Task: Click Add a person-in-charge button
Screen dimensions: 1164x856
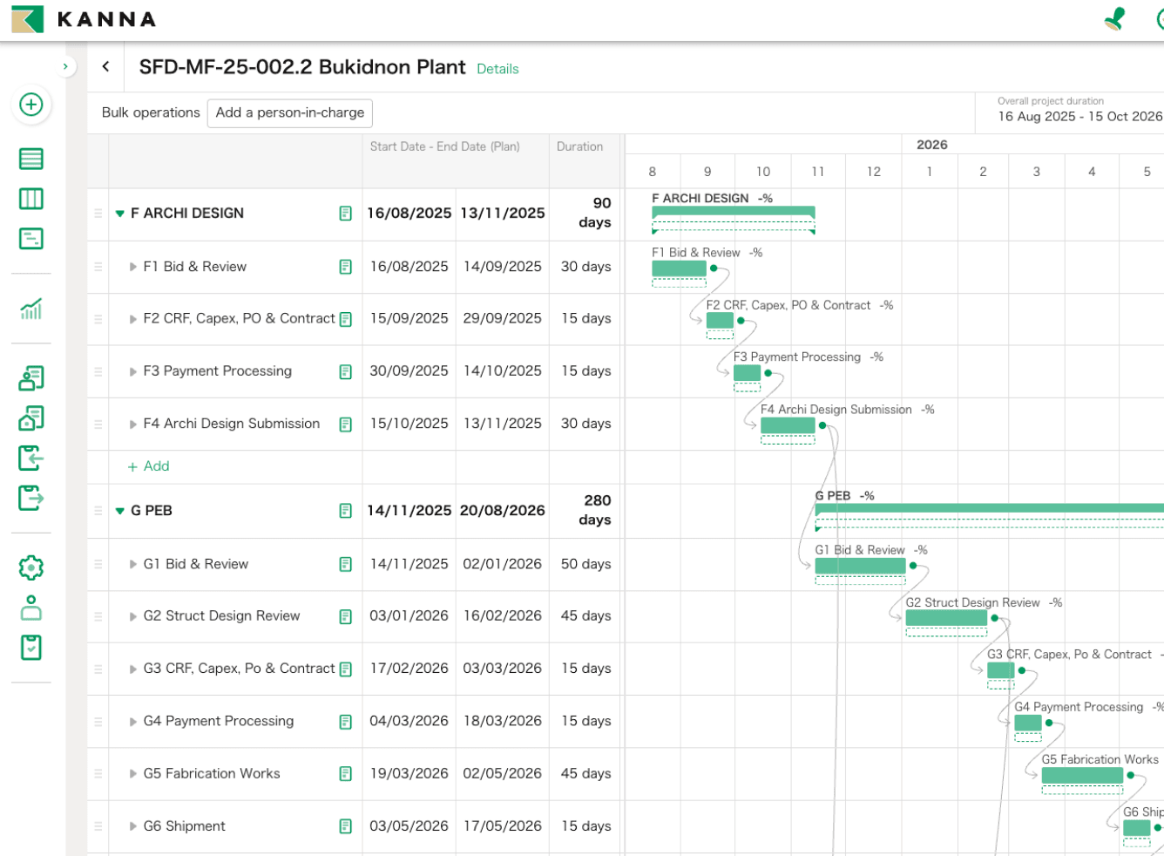Action: (290, 113)
